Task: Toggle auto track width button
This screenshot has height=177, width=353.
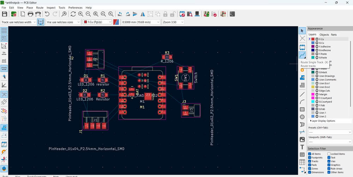Action: pyautogui.click(x=41, y=22)
